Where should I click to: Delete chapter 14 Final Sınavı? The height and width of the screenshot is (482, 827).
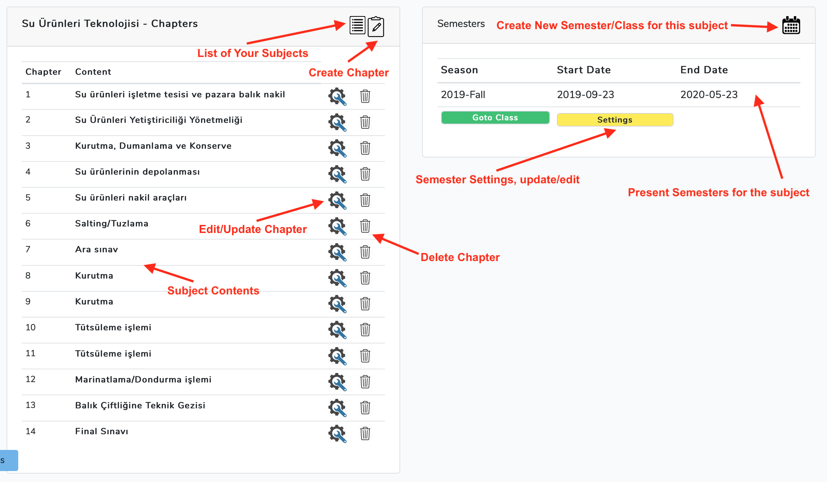coord(365,434)
